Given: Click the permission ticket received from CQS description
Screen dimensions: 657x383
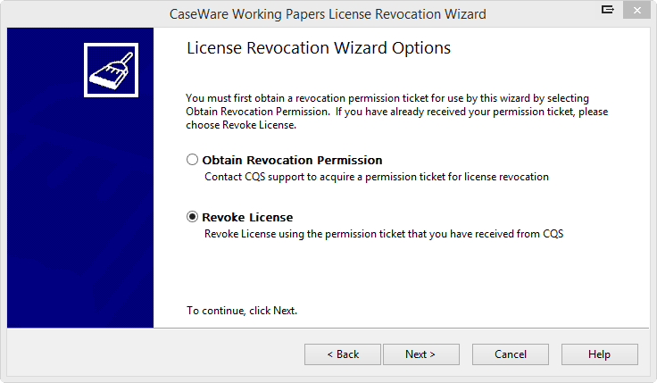Looking at the screenshot, I should click(x=385, y=233).
